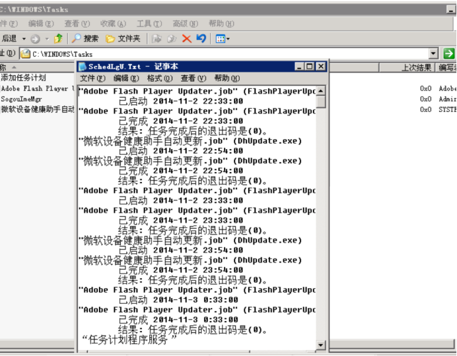Open Notepad's 查看(V) menu
Image resolution: width=457 pixels, height=356 pixels.
click(193, 78)
